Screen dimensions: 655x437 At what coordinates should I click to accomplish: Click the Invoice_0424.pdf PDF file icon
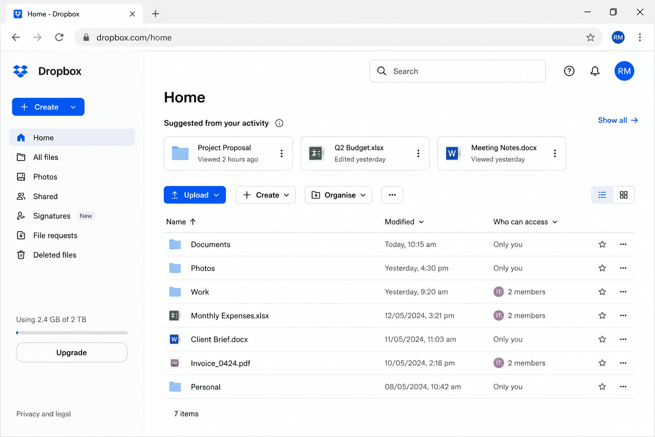(175, 363)
